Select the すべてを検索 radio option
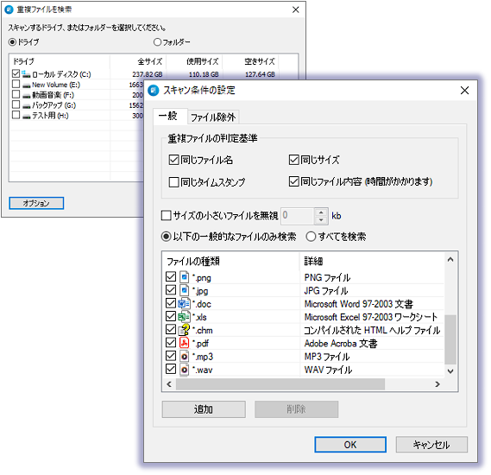 click(311, 237)
